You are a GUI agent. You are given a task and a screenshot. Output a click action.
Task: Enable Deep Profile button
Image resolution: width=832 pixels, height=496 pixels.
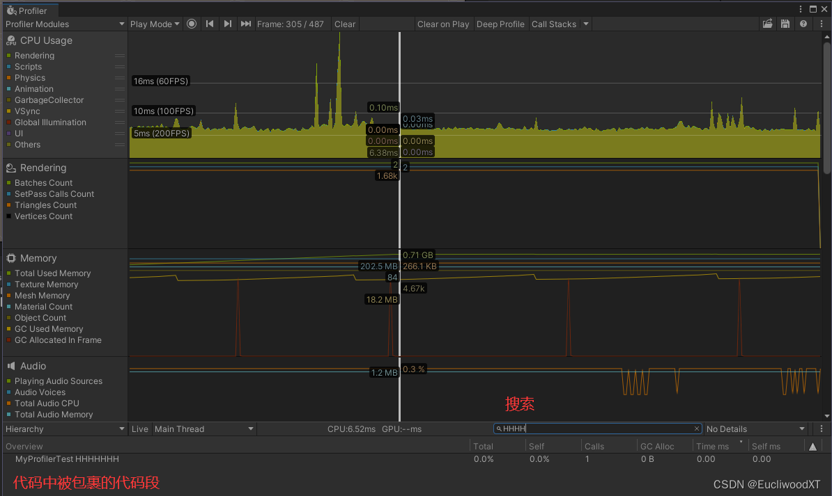pos(500,24)
